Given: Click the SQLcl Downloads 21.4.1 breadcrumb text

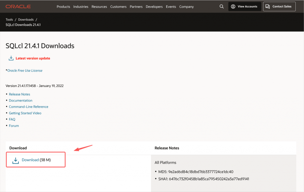Looking at the screenshot, I should [23, 25].
